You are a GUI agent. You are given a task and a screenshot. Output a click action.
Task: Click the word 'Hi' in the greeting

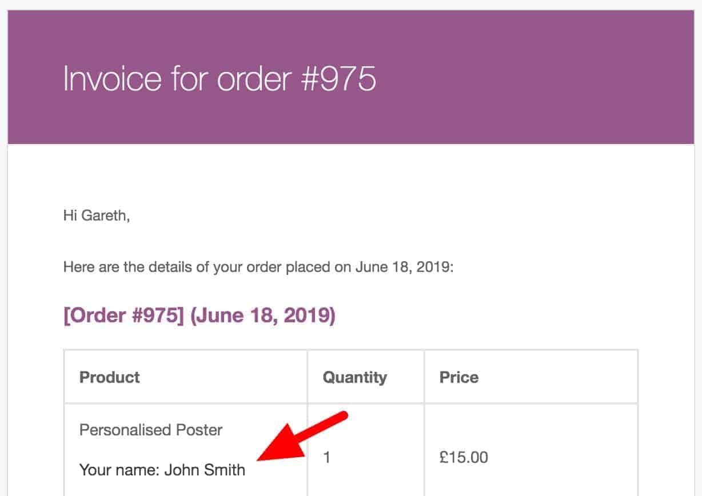[x=70, y=217]
